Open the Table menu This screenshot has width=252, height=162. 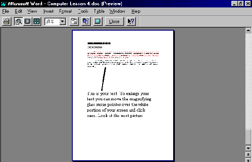99,11
